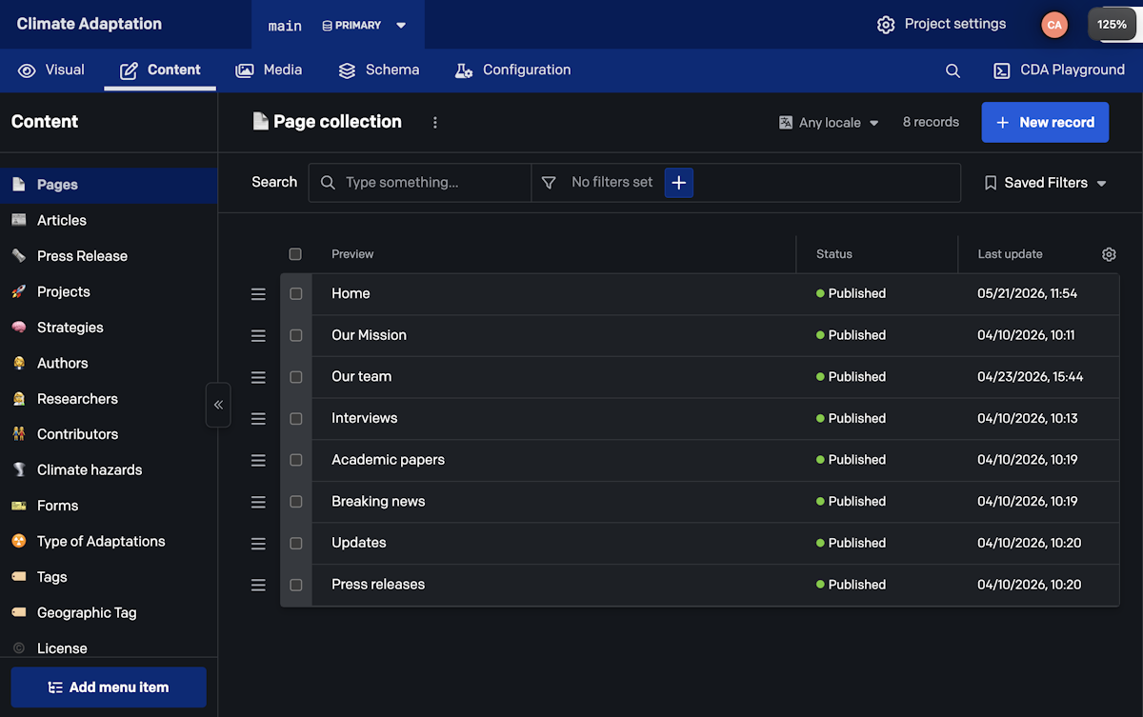Click the drag handle for Interviews row
This screenshot has height=717, width=1143.
pyautogui.click(x=258, y=419)
